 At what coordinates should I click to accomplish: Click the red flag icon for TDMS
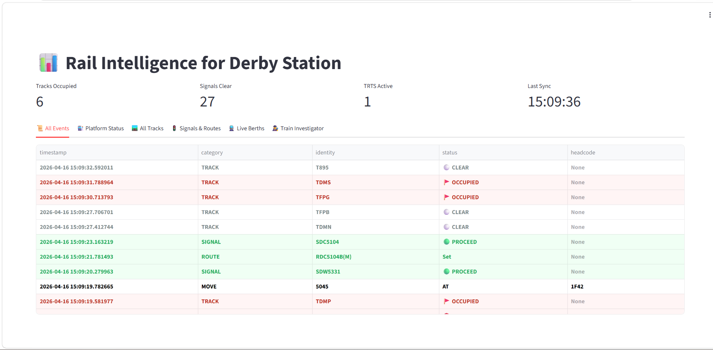[x=447, y=182]
